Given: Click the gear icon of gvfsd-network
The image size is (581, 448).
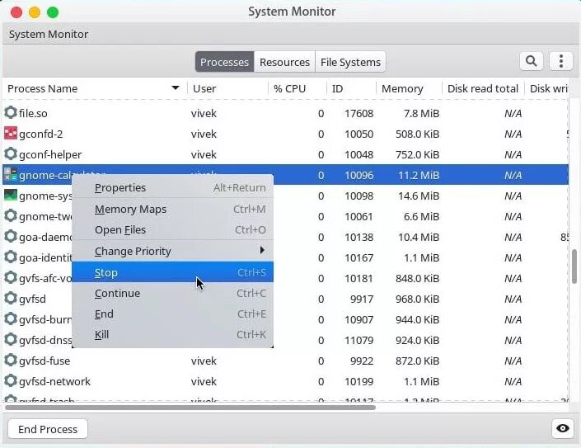Looking at the screenshot, I should click(11, 380).
